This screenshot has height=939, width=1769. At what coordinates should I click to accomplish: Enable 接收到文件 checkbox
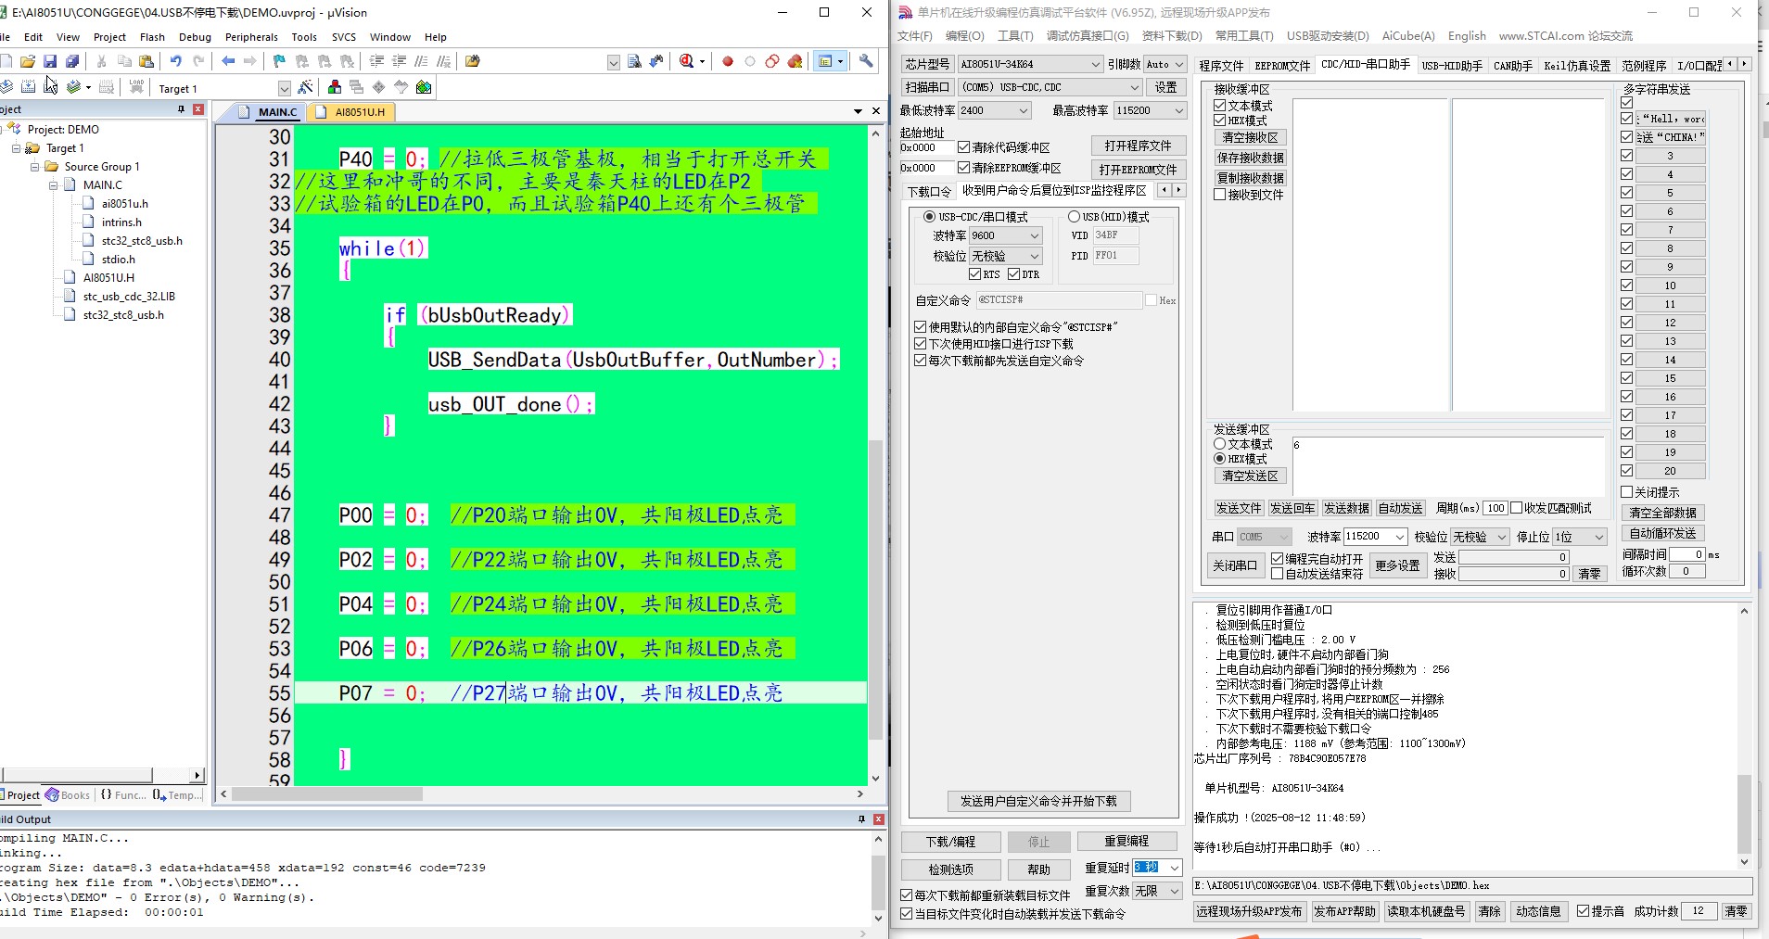[1220, 195]
